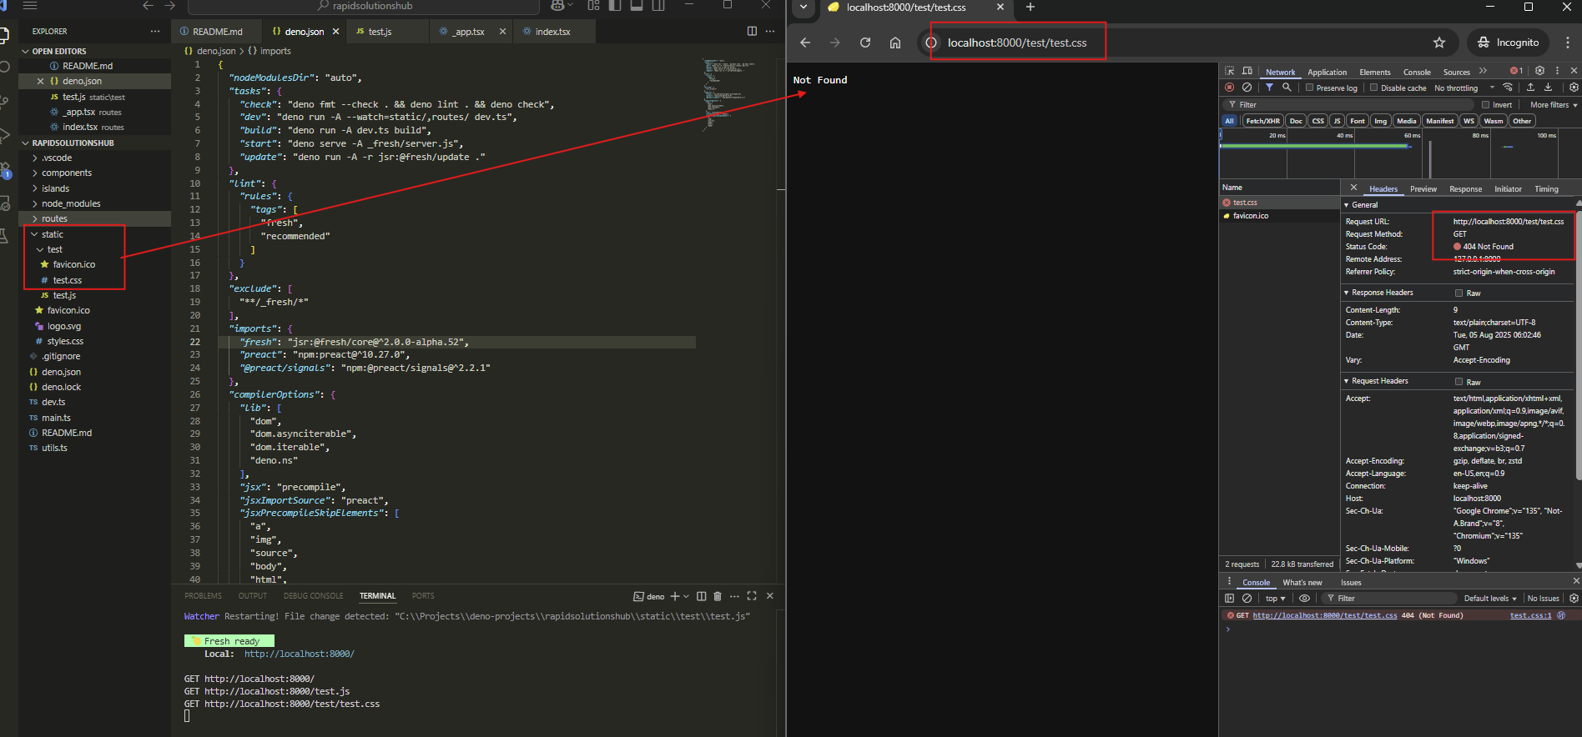Open terminal launch profile plus button

point(675,596)
